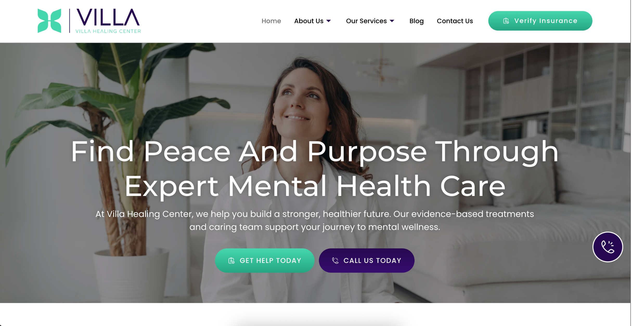Navigate to Contact Us
Viewport: 632px width, 326px height.
(x=455, y=21)
